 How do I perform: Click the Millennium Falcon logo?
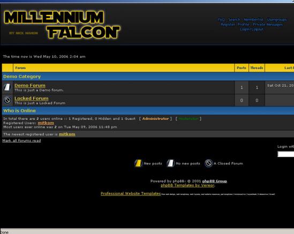(x=62, y=25)
